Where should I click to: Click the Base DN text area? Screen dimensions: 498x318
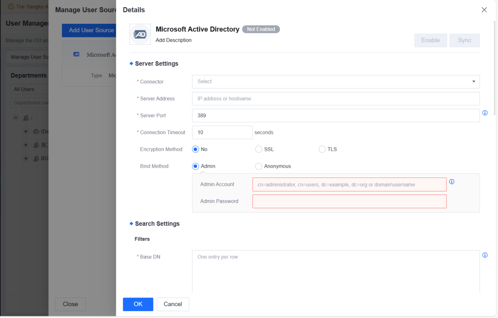click(336, 271)
